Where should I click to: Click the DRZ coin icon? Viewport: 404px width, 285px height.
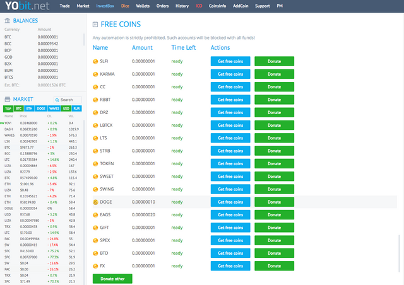[95, 112]
